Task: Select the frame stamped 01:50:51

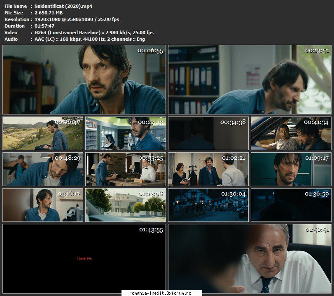Action: [250, 259]
